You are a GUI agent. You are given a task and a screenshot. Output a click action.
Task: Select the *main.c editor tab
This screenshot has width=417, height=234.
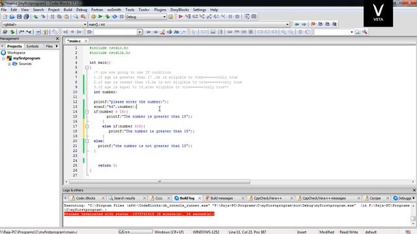pos(74,41)
